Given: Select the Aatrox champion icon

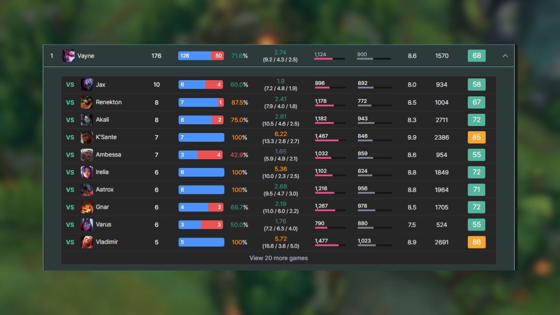Looking at the screenshot, I should [86, 189].
